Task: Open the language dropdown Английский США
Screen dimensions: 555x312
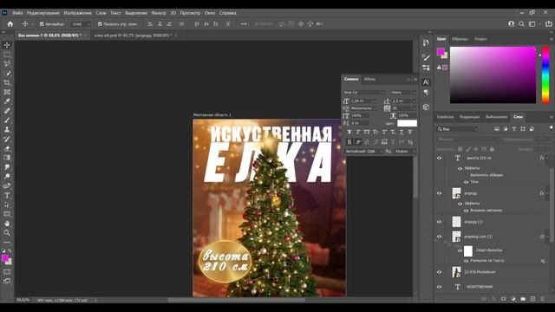Action: point(363,152)
